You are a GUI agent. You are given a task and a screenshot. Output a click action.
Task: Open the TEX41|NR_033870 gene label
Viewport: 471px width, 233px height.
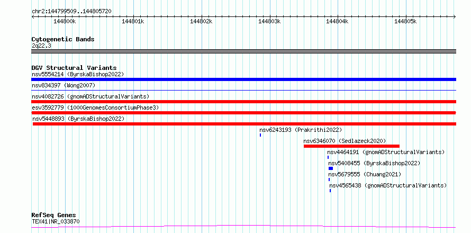click(x=56, y=221)
